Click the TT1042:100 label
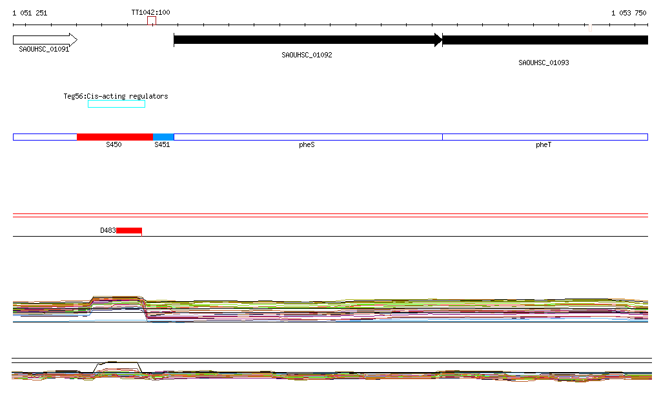Screen dimensions: 661x394 (150, 12)
